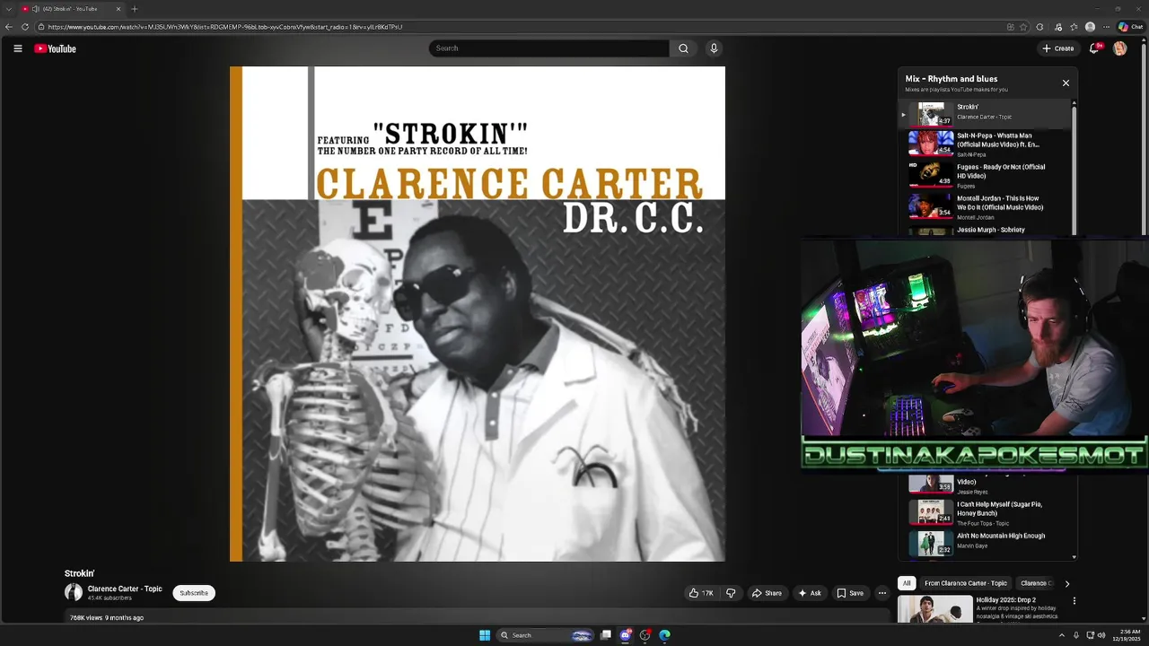Open Holiday 2025: Drop 2 thumbnail
This screenshot has height=646, width=1149.
[x=935, y=608]
